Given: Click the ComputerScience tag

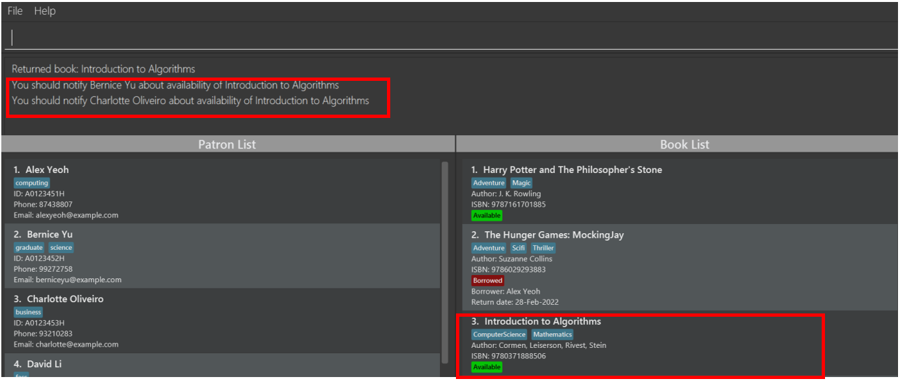Looking at the screenshot, I should (x=499, y=335).
